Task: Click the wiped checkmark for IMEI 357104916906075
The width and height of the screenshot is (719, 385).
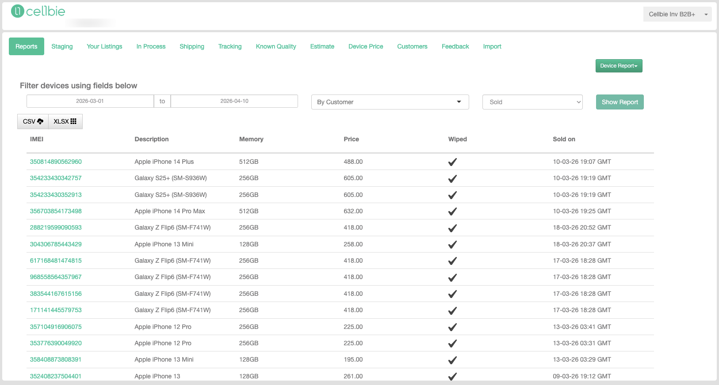Action: coord(452,327)
